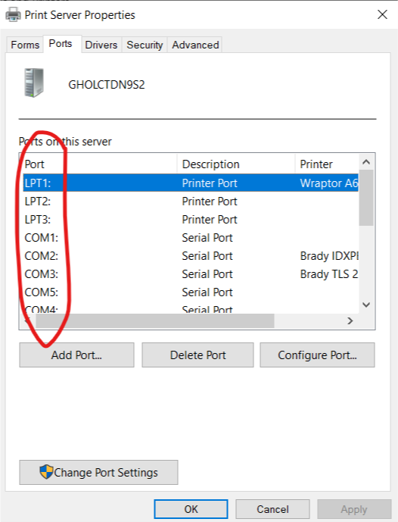Click the Wraptor A6 printer cell

pyautogui.click(x=329, y=183)
